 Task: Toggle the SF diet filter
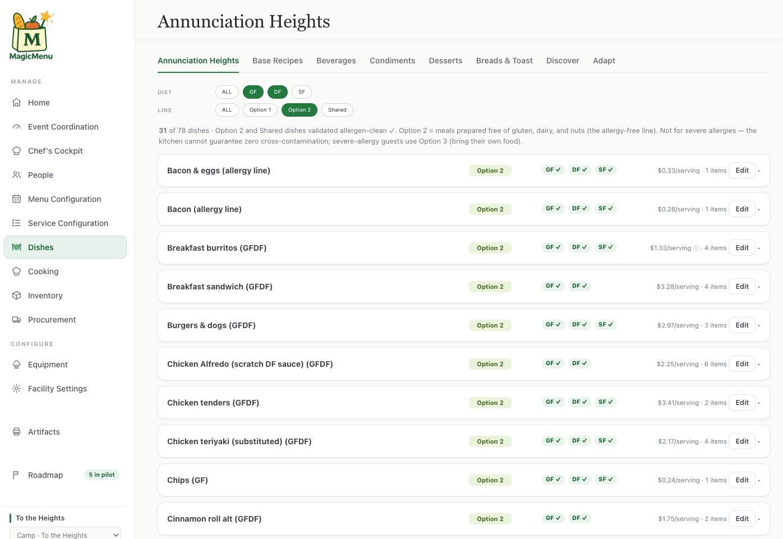pyautogui.click(x=302, y=92)
